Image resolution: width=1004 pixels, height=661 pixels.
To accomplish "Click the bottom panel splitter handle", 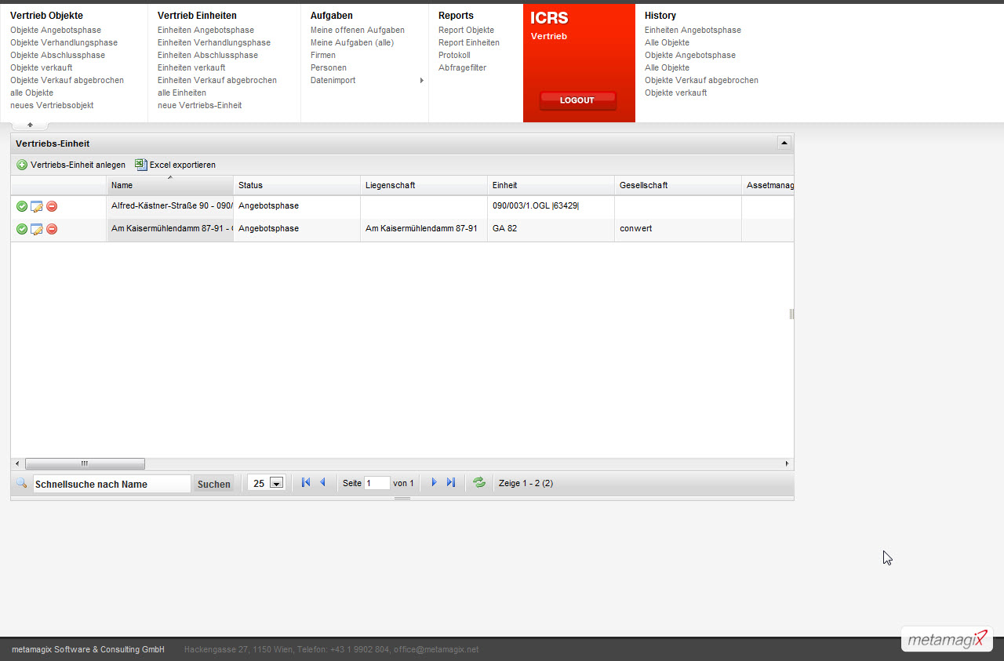I will click(402, 498).
